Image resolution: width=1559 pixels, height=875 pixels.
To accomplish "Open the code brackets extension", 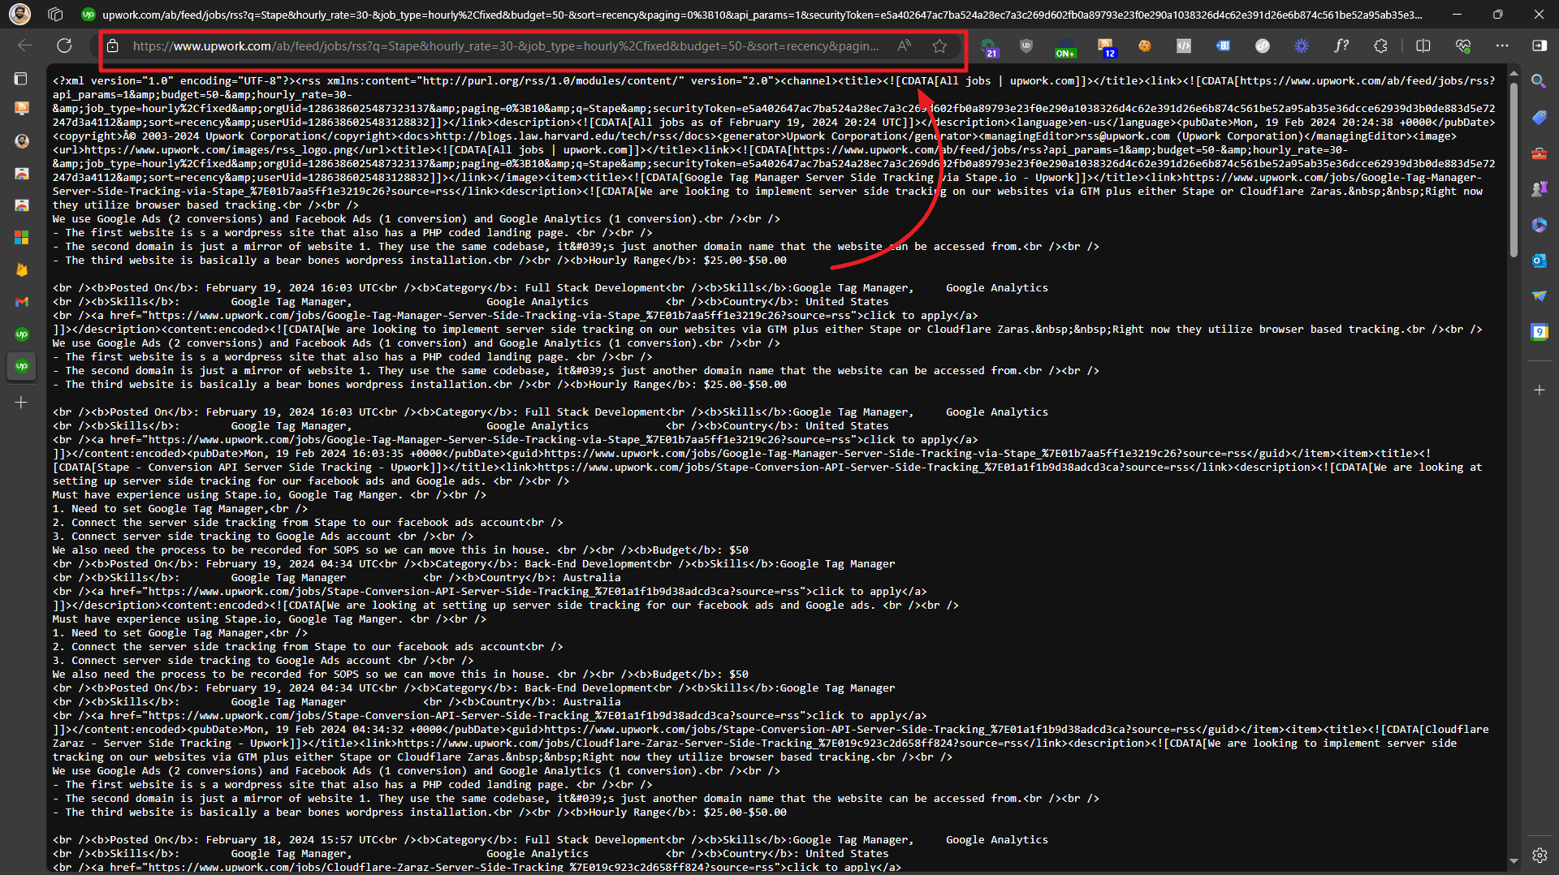I will coord(1184,46).
